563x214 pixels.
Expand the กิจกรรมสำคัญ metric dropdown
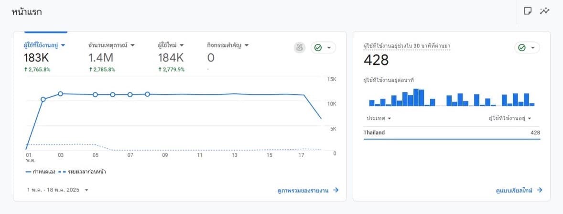247,45
